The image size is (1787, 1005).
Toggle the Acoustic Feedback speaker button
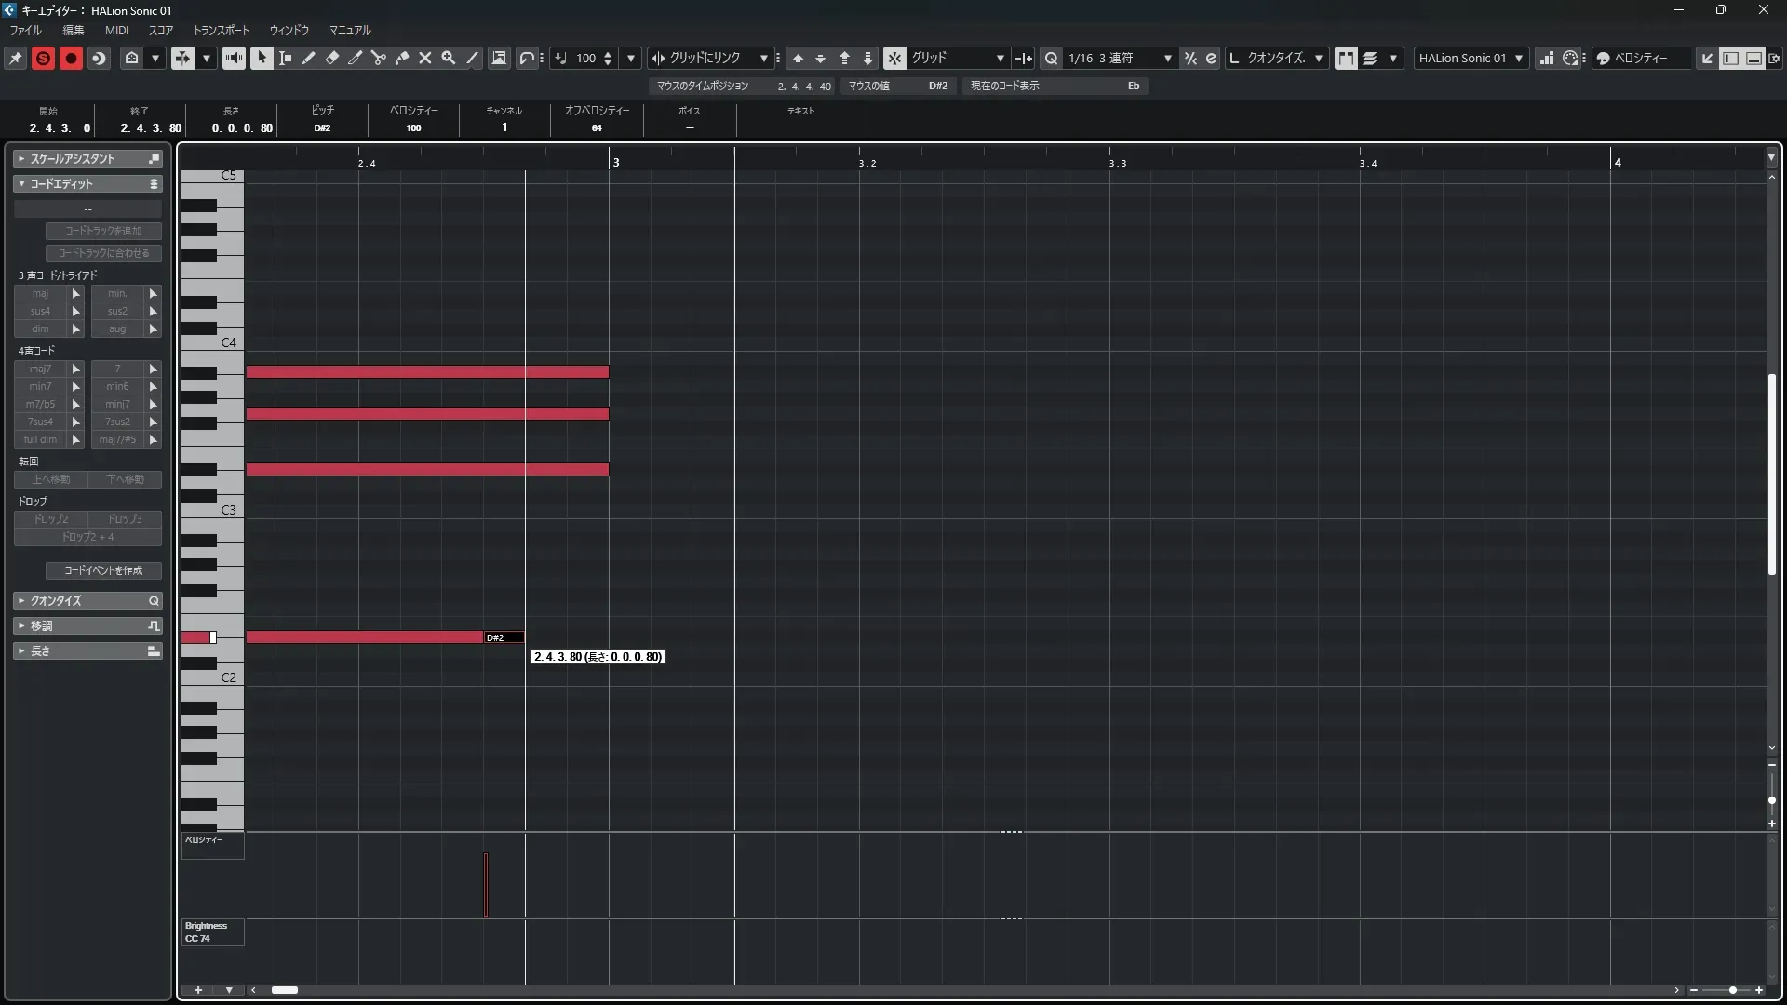(x=234, y=58)
